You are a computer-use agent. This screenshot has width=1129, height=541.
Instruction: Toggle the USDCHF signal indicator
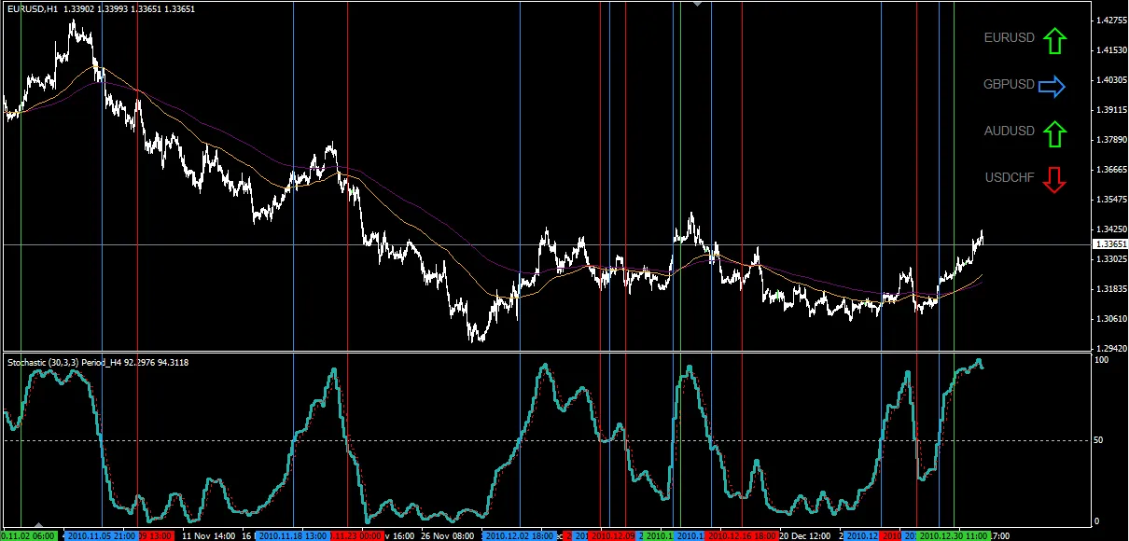tap(1055, 179)
